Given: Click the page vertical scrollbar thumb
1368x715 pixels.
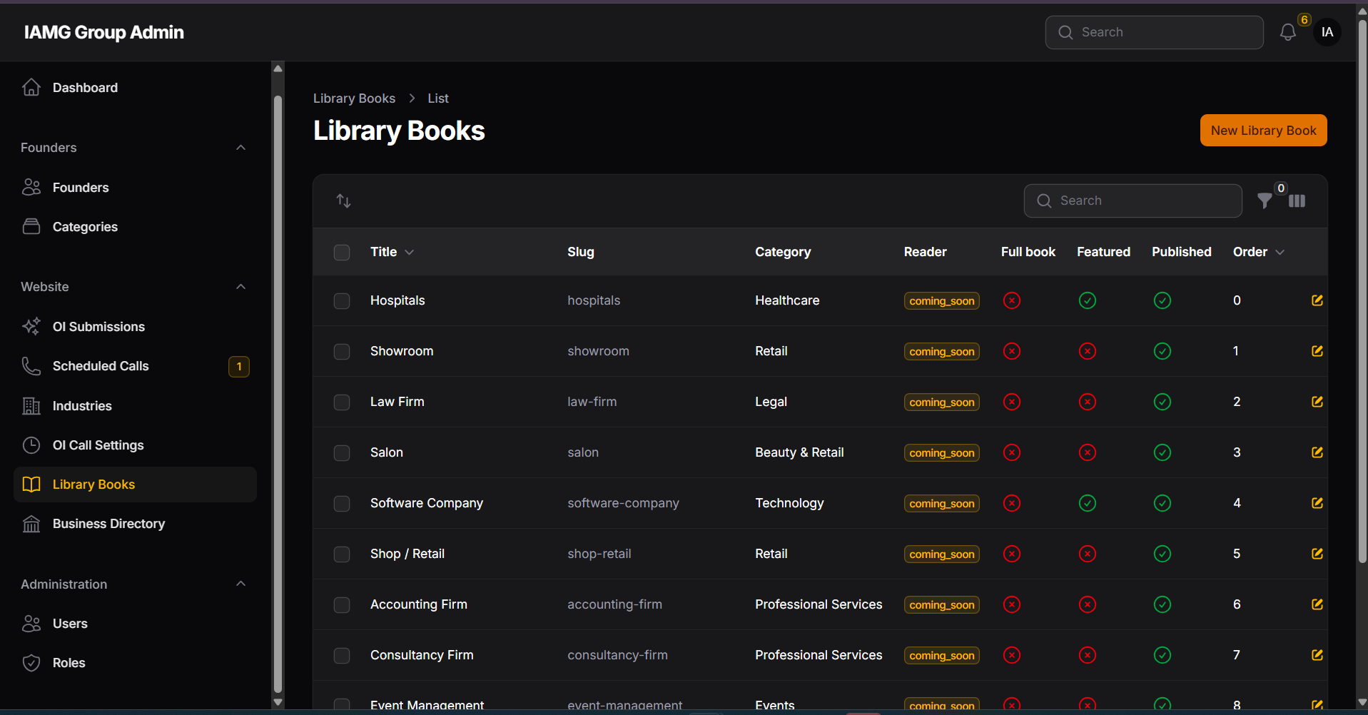Looking at the screenshot, I should tap(1362, 293).
